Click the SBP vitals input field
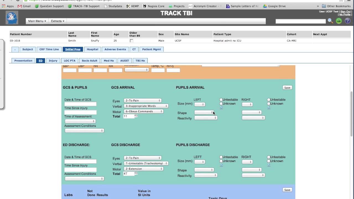 [69, 70]
